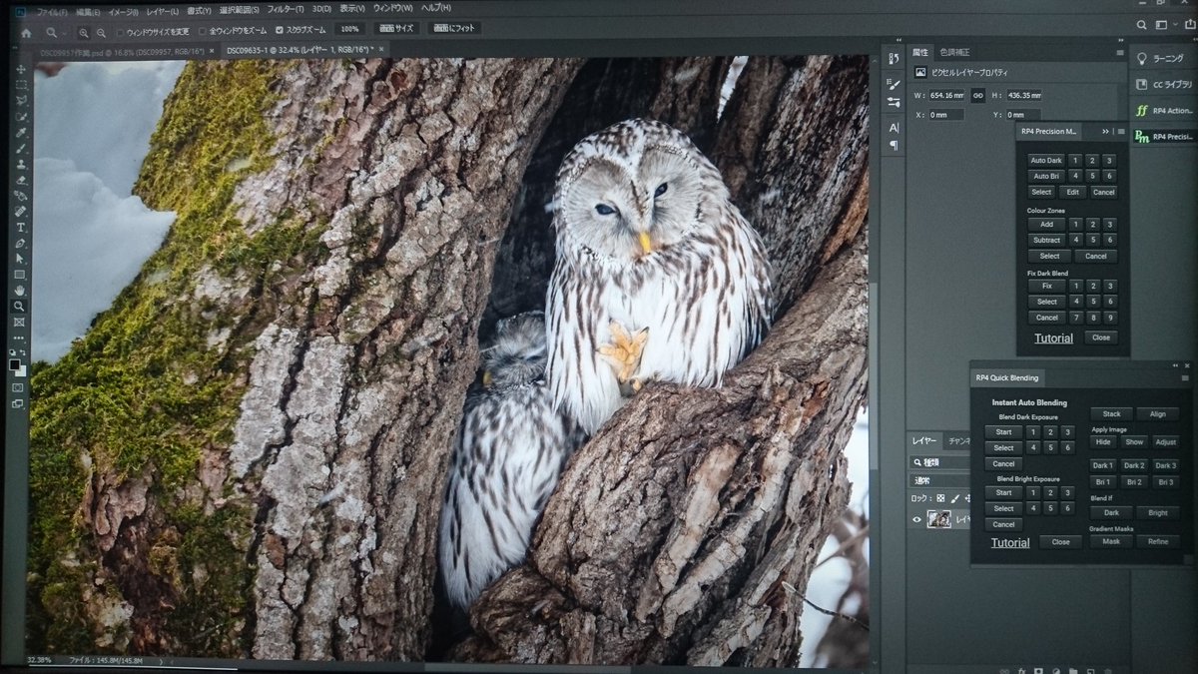The height and width of the screenshot is (674, 1198).
Task: Enable ウィンドウサイズを変更 checkbox
Action: point(120,32)
